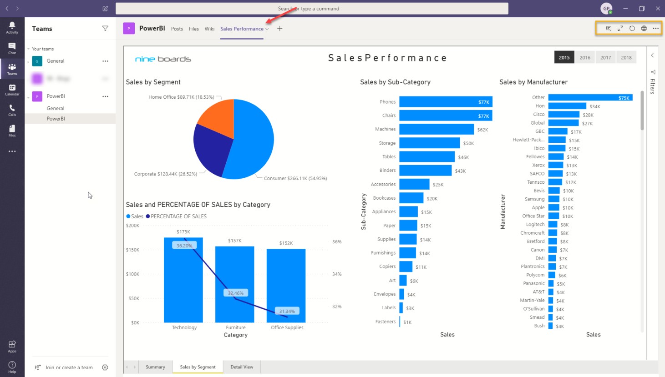Open the PowerBI team row
The width and height of the screenshot is (665, 377).
click(x=70, y=96)
